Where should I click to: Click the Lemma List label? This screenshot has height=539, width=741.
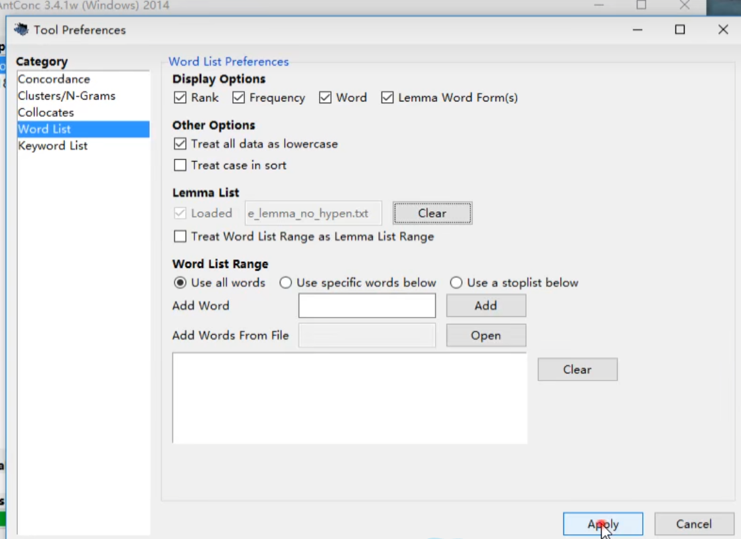pyautogui.click(x=206, y=193)
